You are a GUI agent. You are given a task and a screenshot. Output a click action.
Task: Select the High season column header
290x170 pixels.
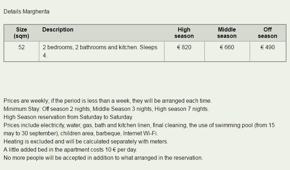(x=184, y=33)
